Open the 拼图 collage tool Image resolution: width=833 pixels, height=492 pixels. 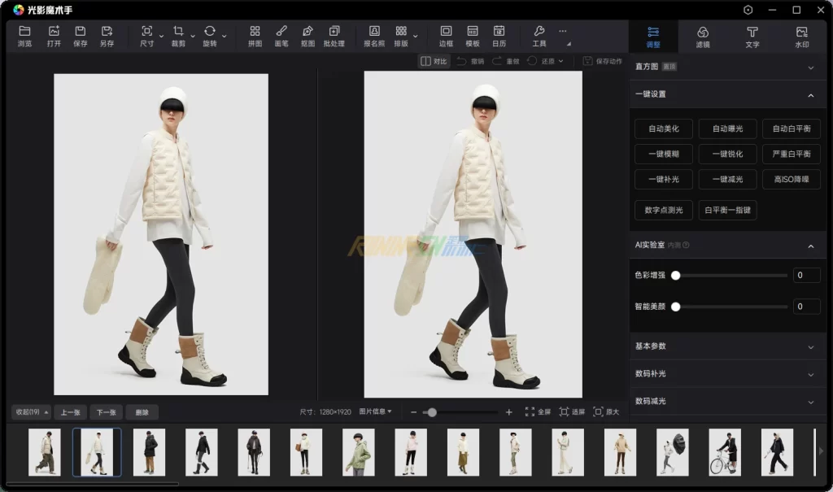(x=255, y=36)
